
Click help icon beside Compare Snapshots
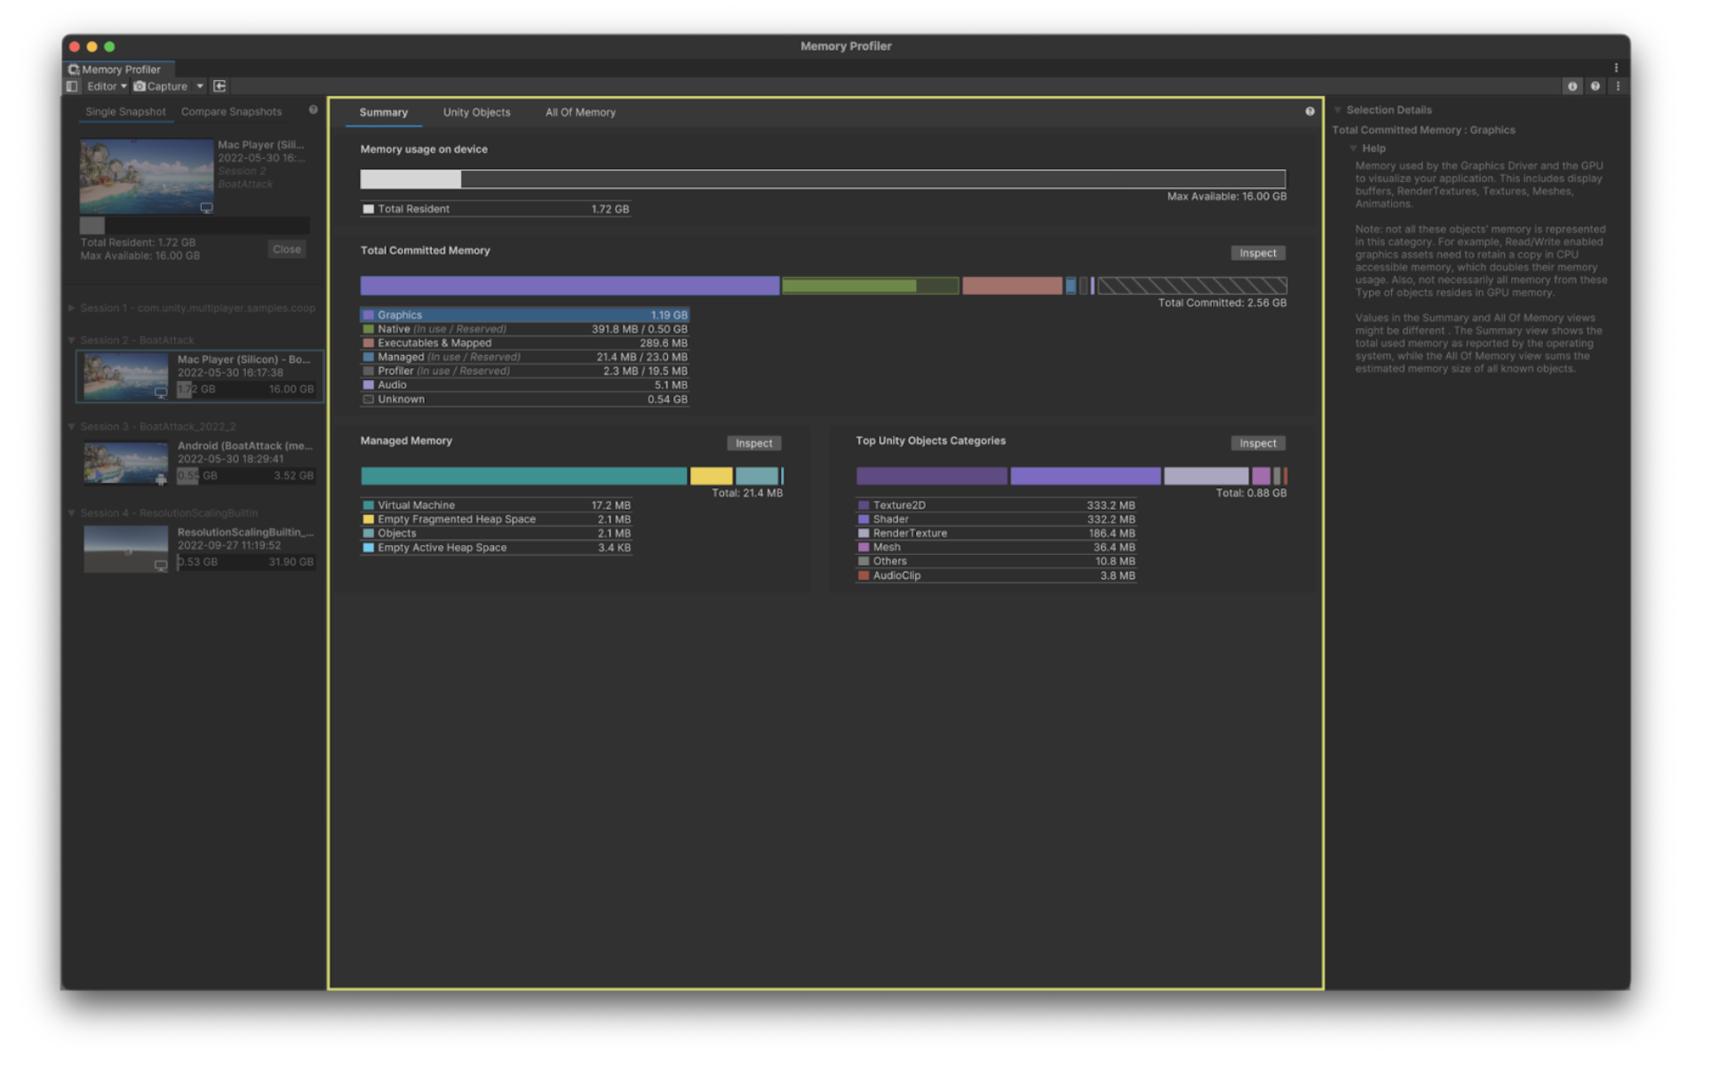click(315, 111)
